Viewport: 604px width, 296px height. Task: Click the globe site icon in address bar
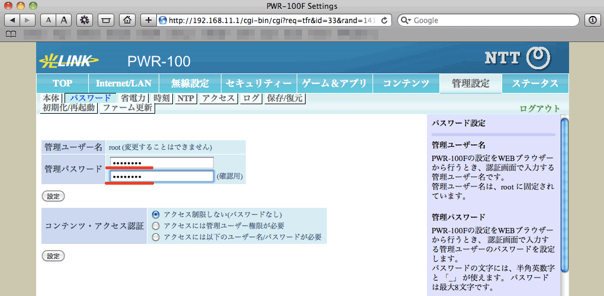pyautogui.click(x=163, y=20)
